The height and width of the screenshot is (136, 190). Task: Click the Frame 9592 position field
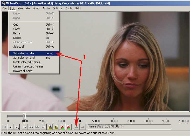129,127
